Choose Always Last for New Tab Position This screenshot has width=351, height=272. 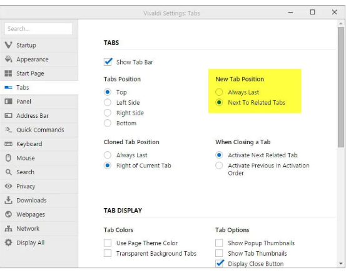219,92
